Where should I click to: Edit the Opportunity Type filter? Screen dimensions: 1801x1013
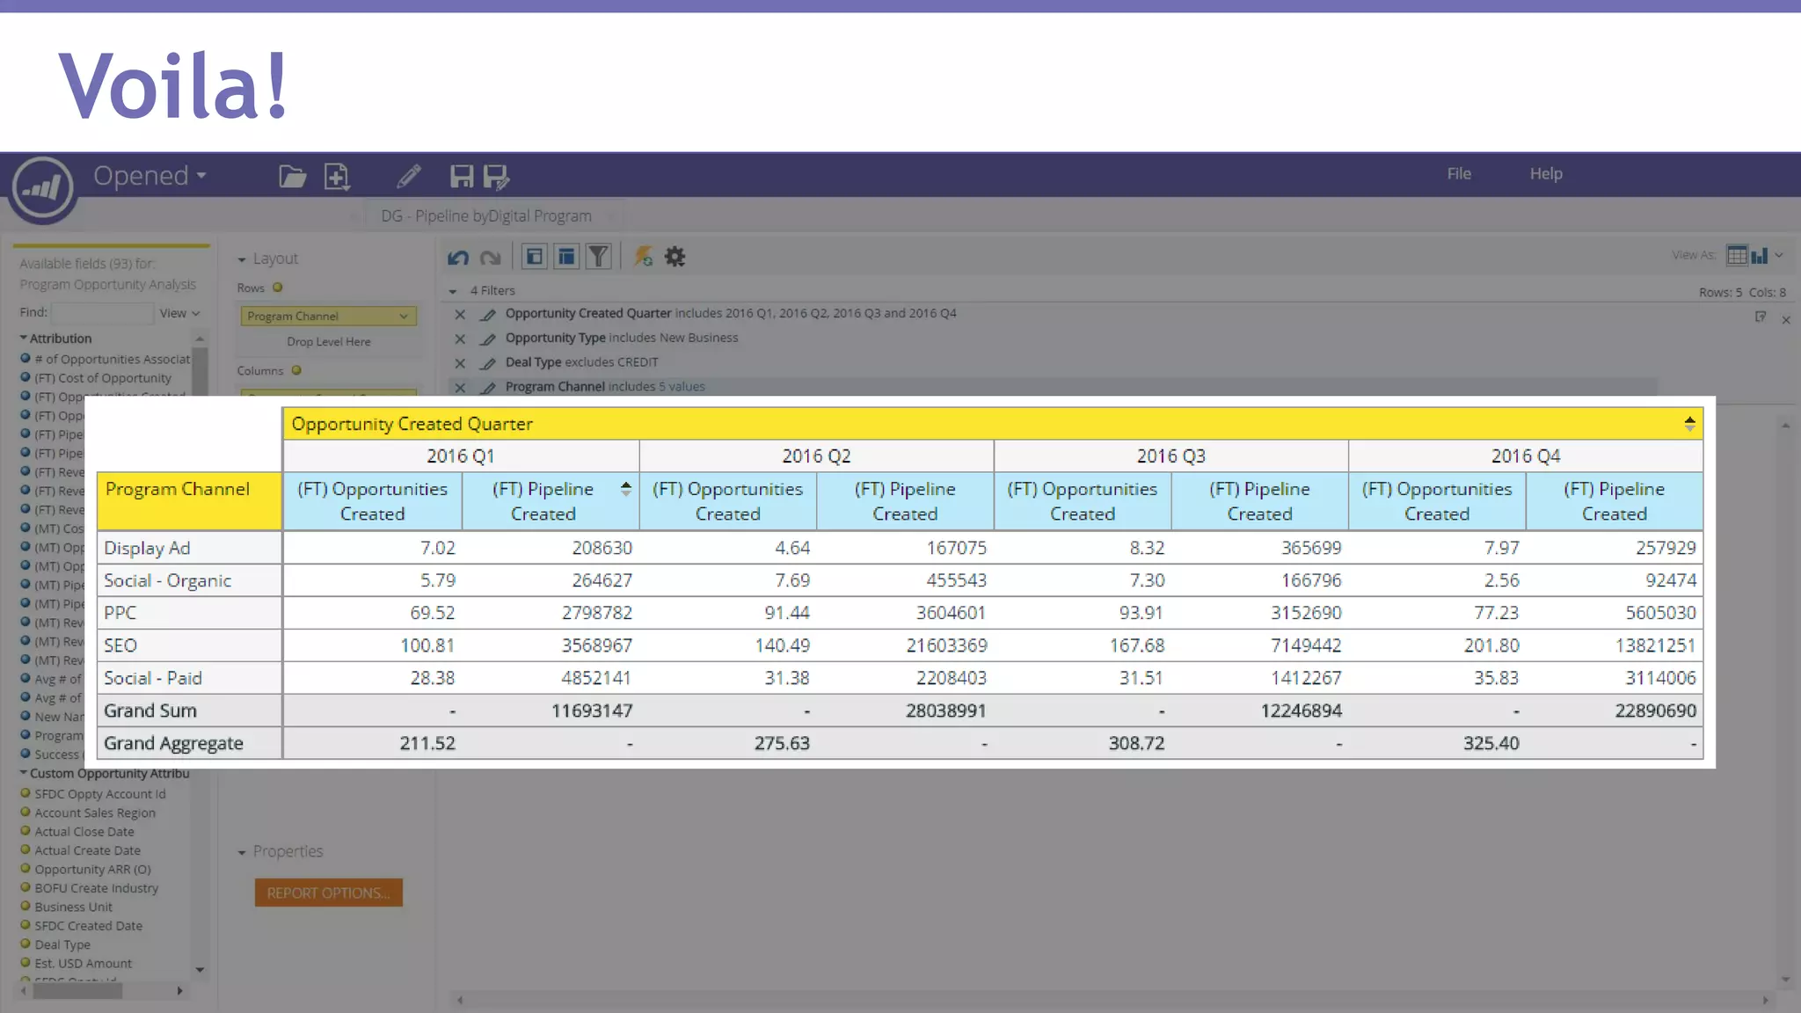tap(488, 339)
